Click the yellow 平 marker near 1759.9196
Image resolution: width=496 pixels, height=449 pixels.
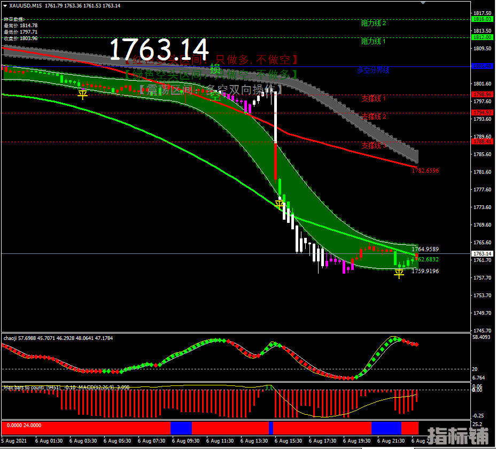pos(399,273)
